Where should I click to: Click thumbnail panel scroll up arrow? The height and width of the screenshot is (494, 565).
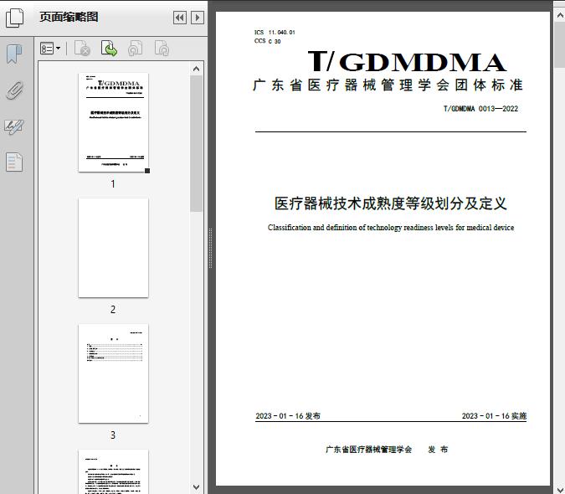point(197,69)
